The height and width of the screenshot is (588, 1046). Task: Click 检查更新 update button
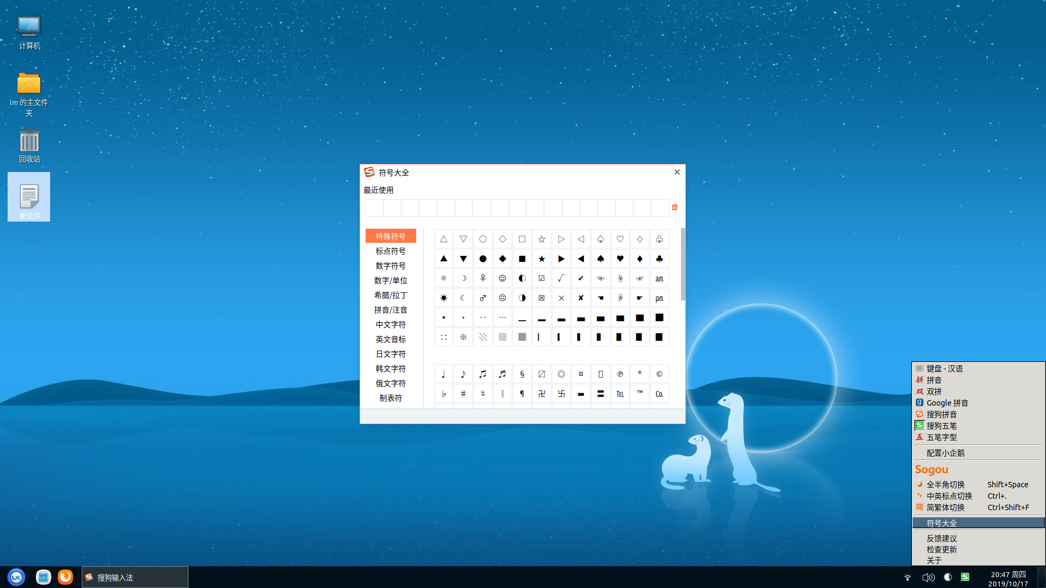942,549
